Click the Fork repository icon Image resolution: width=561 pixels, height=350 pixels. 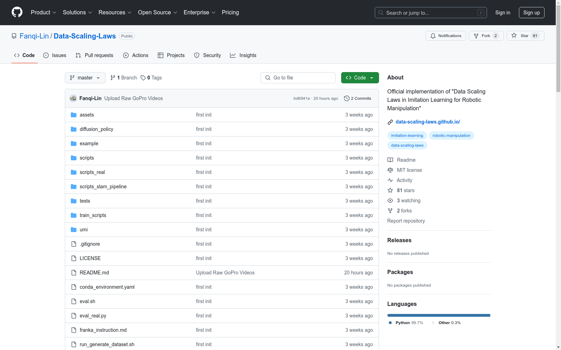tap(476, 36)
